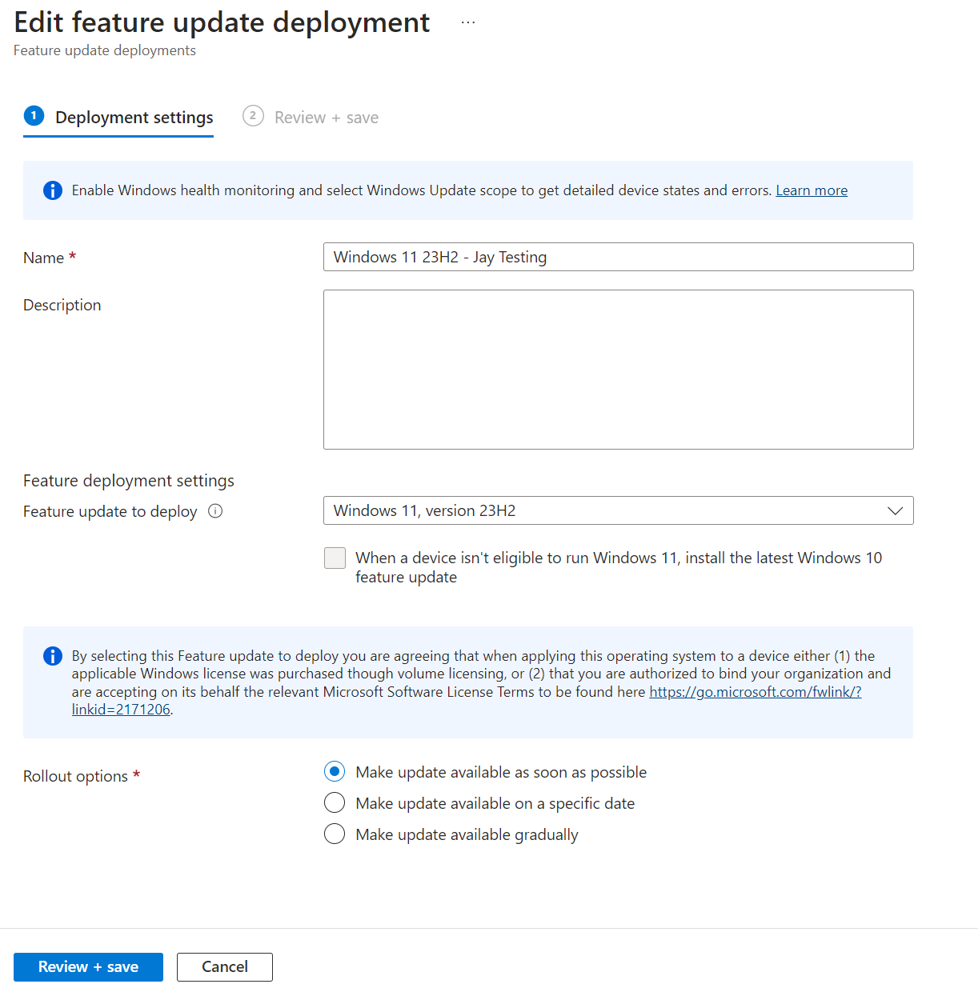Viewport: 978px width, 996px height.
Task: Click the Edit feature update deployment title
Action: click(x=222, y=22)
